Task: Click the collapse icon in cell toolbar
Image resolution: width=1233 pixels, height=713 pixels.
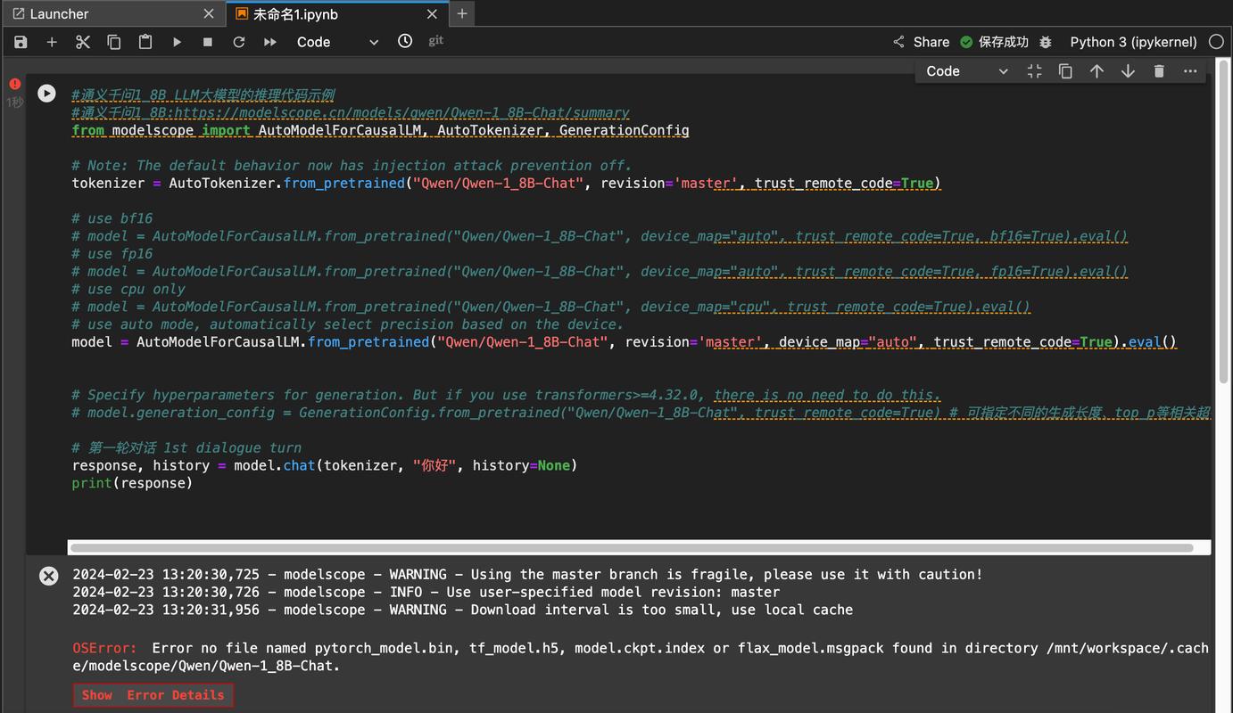Action: 1034,71
